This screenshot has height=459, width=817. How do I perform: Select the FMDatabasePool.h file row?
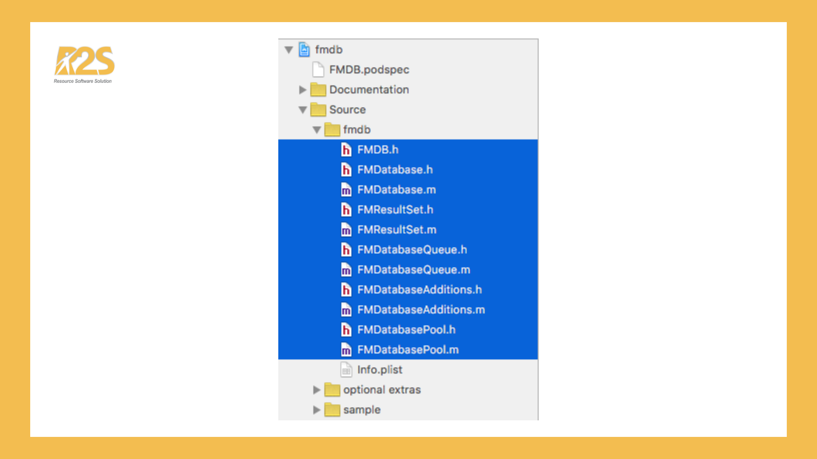tap(406, 330)
